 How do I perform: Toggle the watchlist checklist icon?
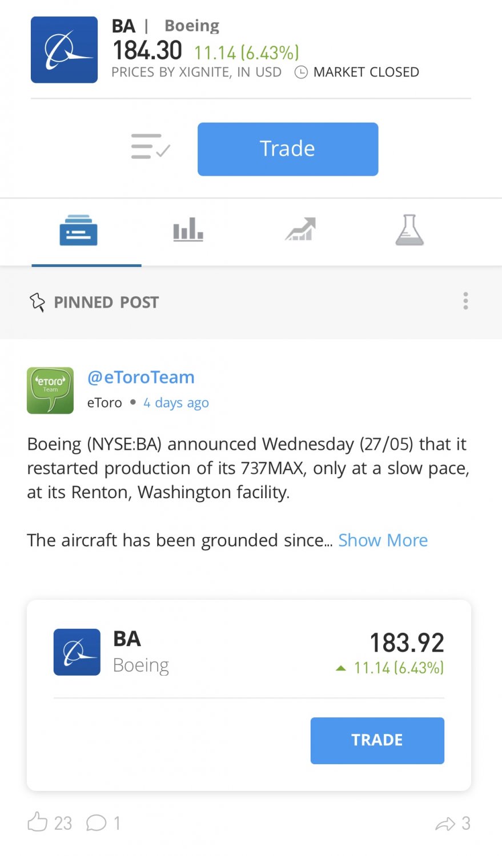tap(151, 147)
